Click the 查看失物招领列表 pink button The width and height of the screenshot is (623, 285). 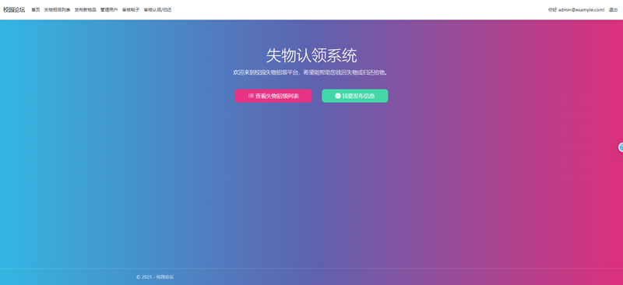pyautogui.click(x=273, y=96)
